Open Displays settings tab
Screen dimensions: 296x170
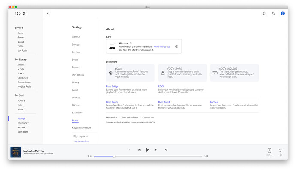[x=76, y=97]
